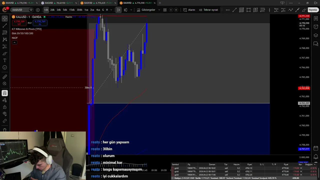Select the fixed range rectangle with arrows tool
Viewport: 320px width, 180px height.
point(255,10)
